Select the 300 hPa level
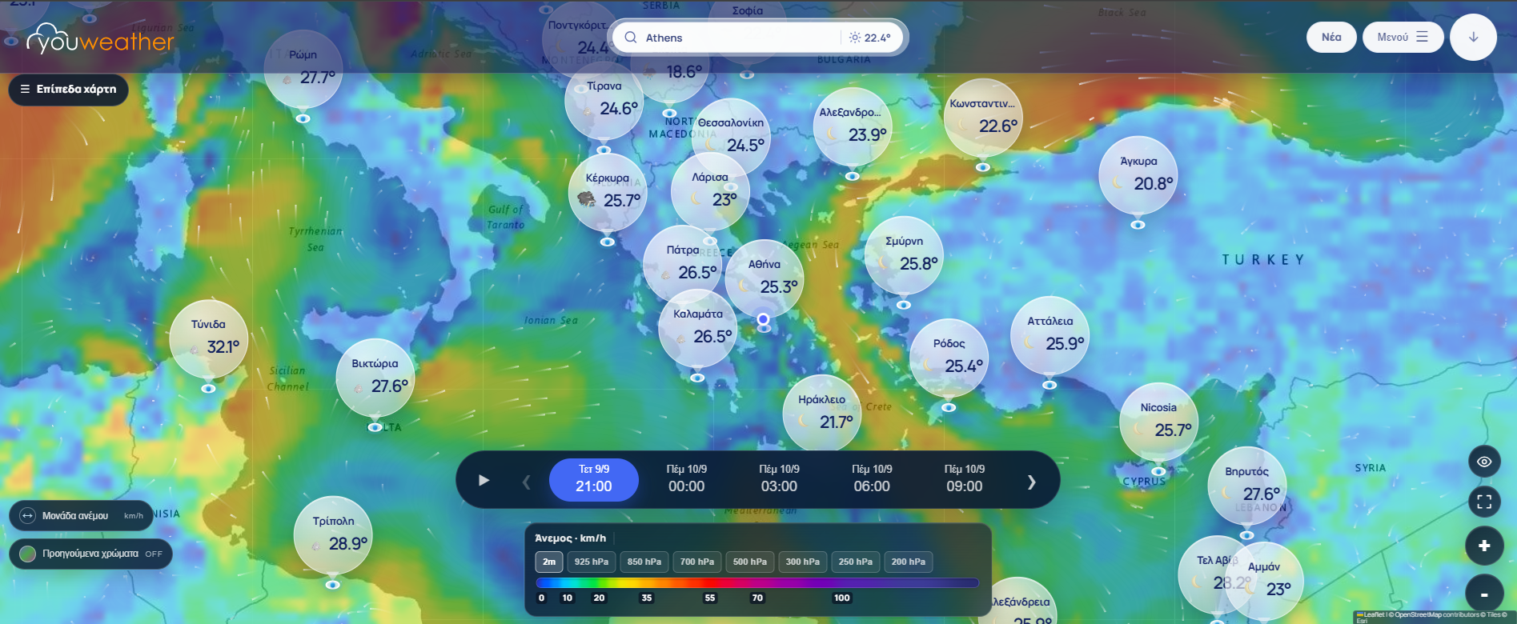1517x624 pixels. click(x=803, y=562)
